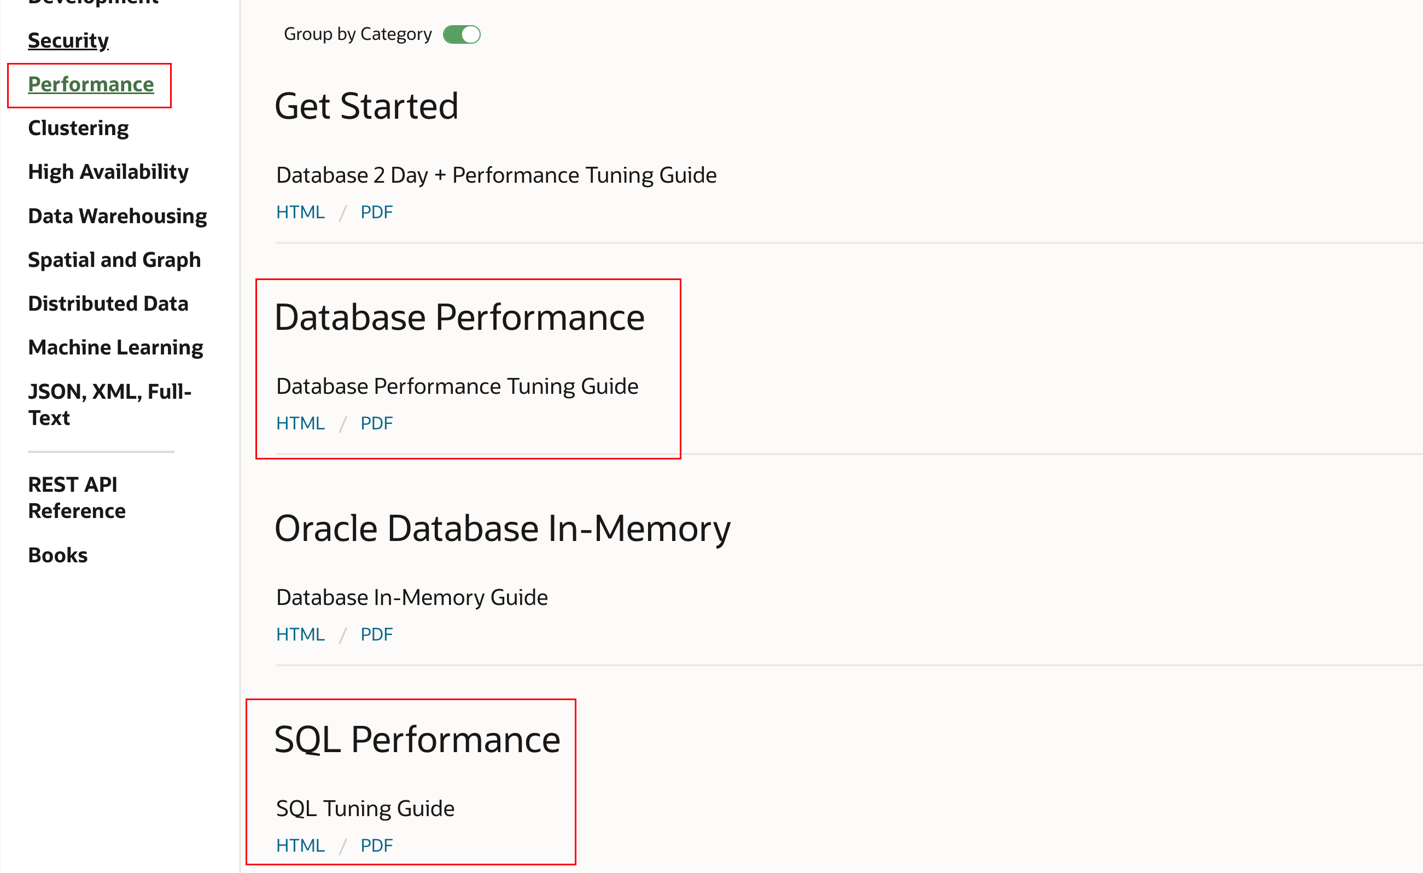Select Spatial and Graph category
Image resolution: width=1423 pixels, height=873 pixels.
pyautogui.click(x=114, y=260)
